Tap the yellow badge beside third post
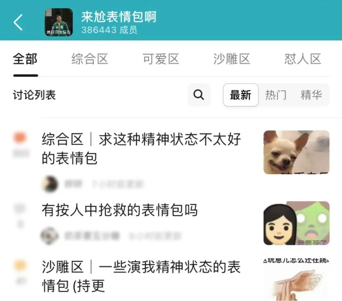Viewport: 342px width, 301px height. (20, 265)
